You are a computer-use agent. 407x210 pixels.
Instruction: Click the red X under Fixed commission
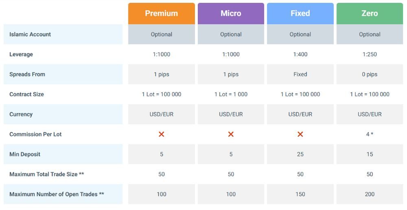[300, 134]
